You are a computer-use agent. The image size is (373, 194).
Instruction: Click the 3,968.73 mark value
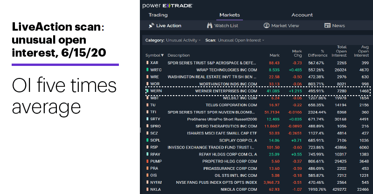tap(271, 182)
